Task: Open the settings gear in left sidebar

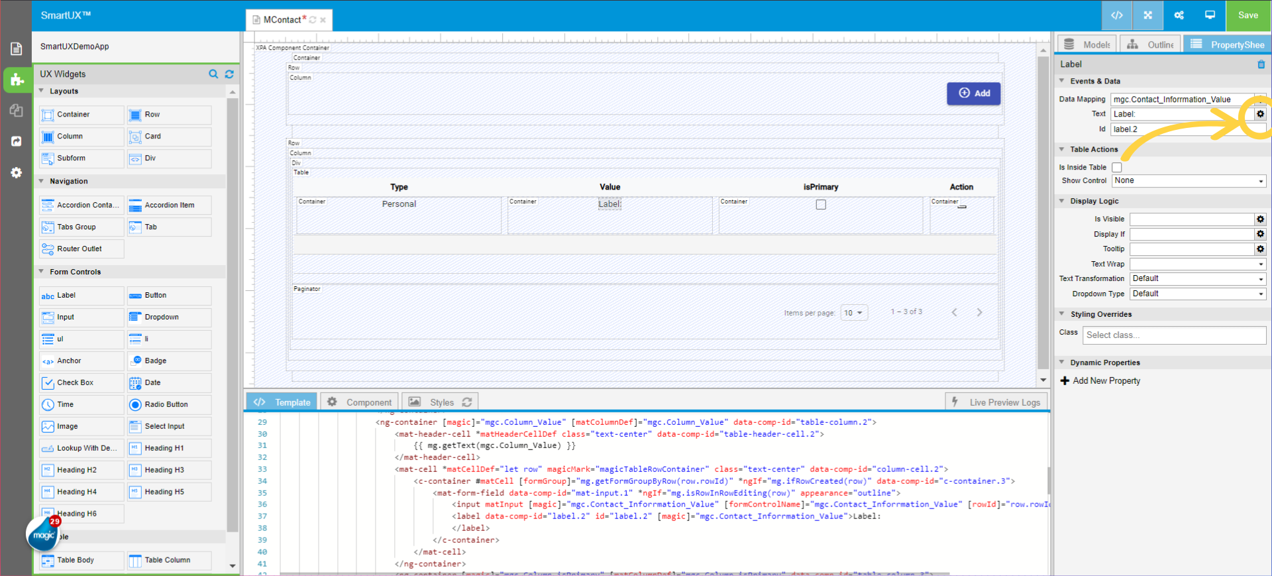Action: click(x=17, y=172)
